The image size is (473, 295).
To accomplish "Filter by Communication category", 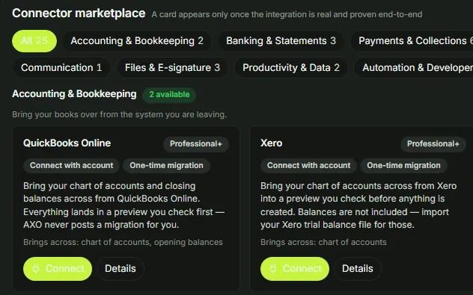I will (x=61, y=68).
